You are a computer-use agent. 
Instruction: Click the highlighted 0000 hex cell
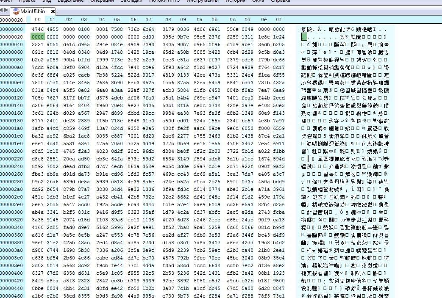click(38, 37)
